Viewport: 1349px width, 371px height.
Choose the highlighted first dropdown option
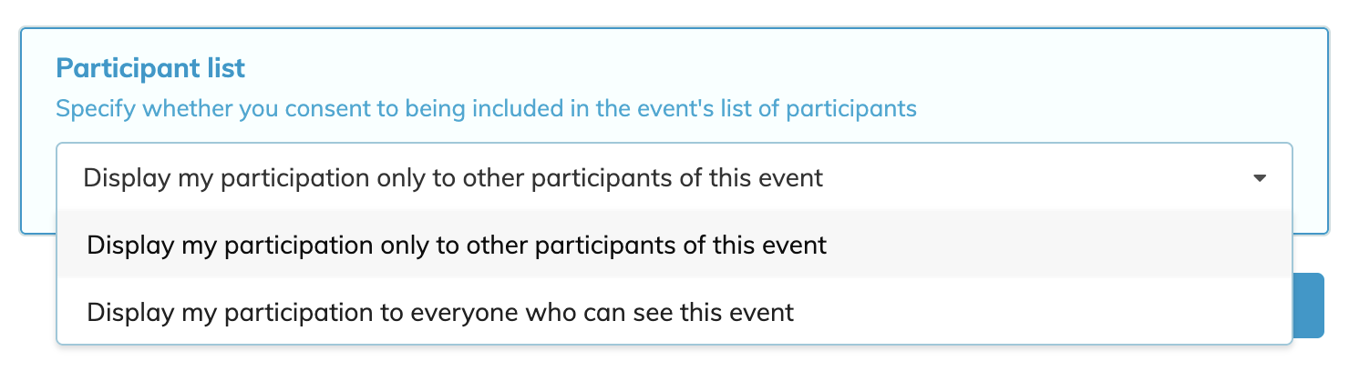coord(457,246)
